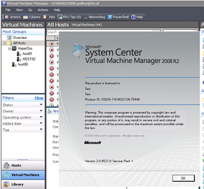Open the Help menu
The image size is (204, 189).
coord(57,10)
